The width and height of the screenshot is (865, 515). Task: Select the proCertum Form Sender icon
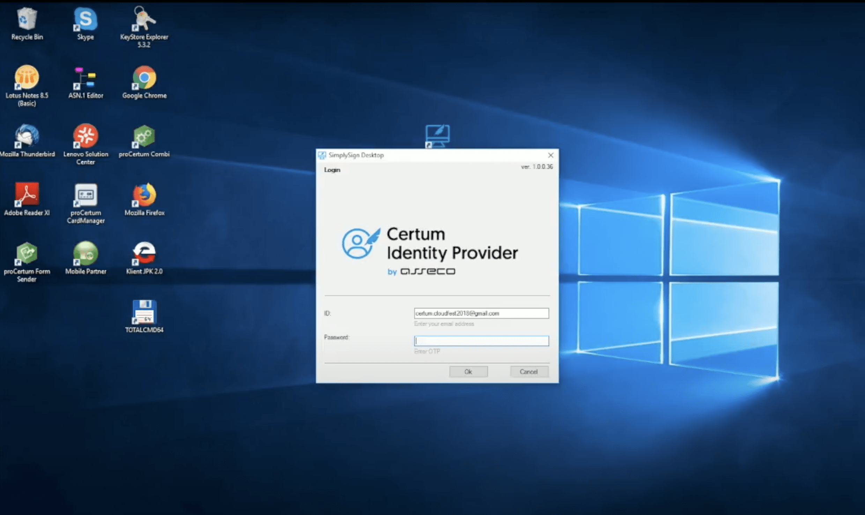[27, 262]
